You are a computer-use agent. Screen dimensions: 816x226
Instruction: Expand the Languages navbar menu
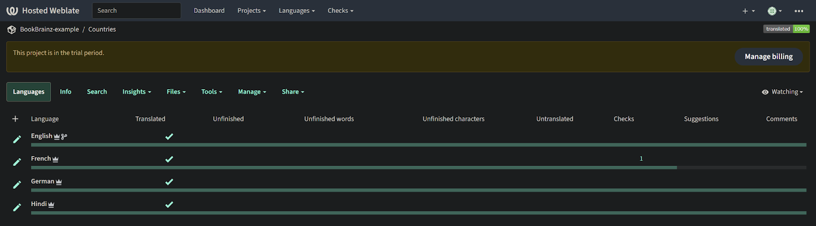click(x=297, y=11)
